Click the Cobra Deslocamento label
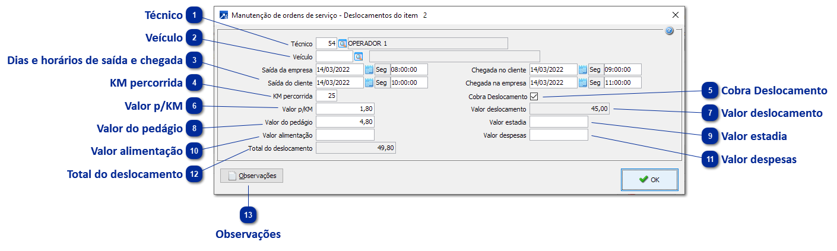Screen dimensions: 837x251 tap(497, 96)
